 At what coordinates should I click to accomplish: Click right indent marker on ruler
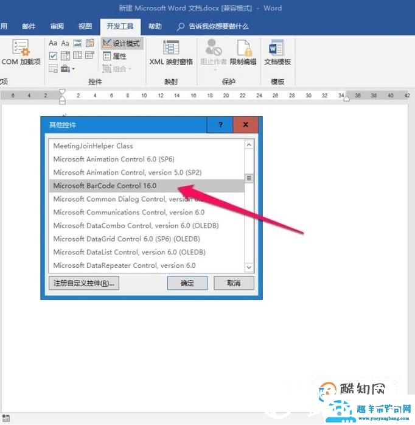point(346,99)
